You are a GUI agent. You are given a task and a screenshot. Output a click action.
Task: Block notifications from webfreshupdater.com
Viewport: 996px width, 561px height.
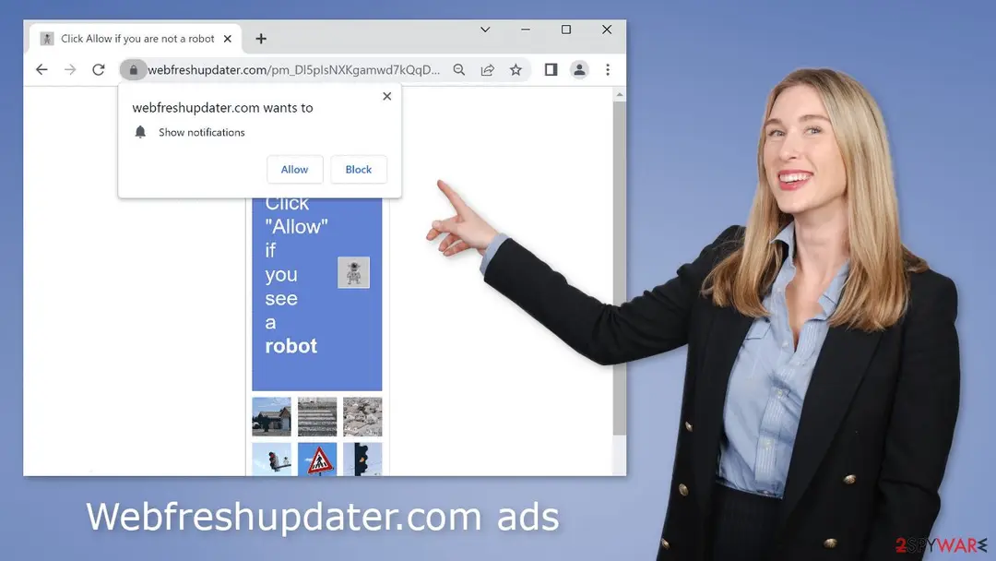(x=358, y=170)
